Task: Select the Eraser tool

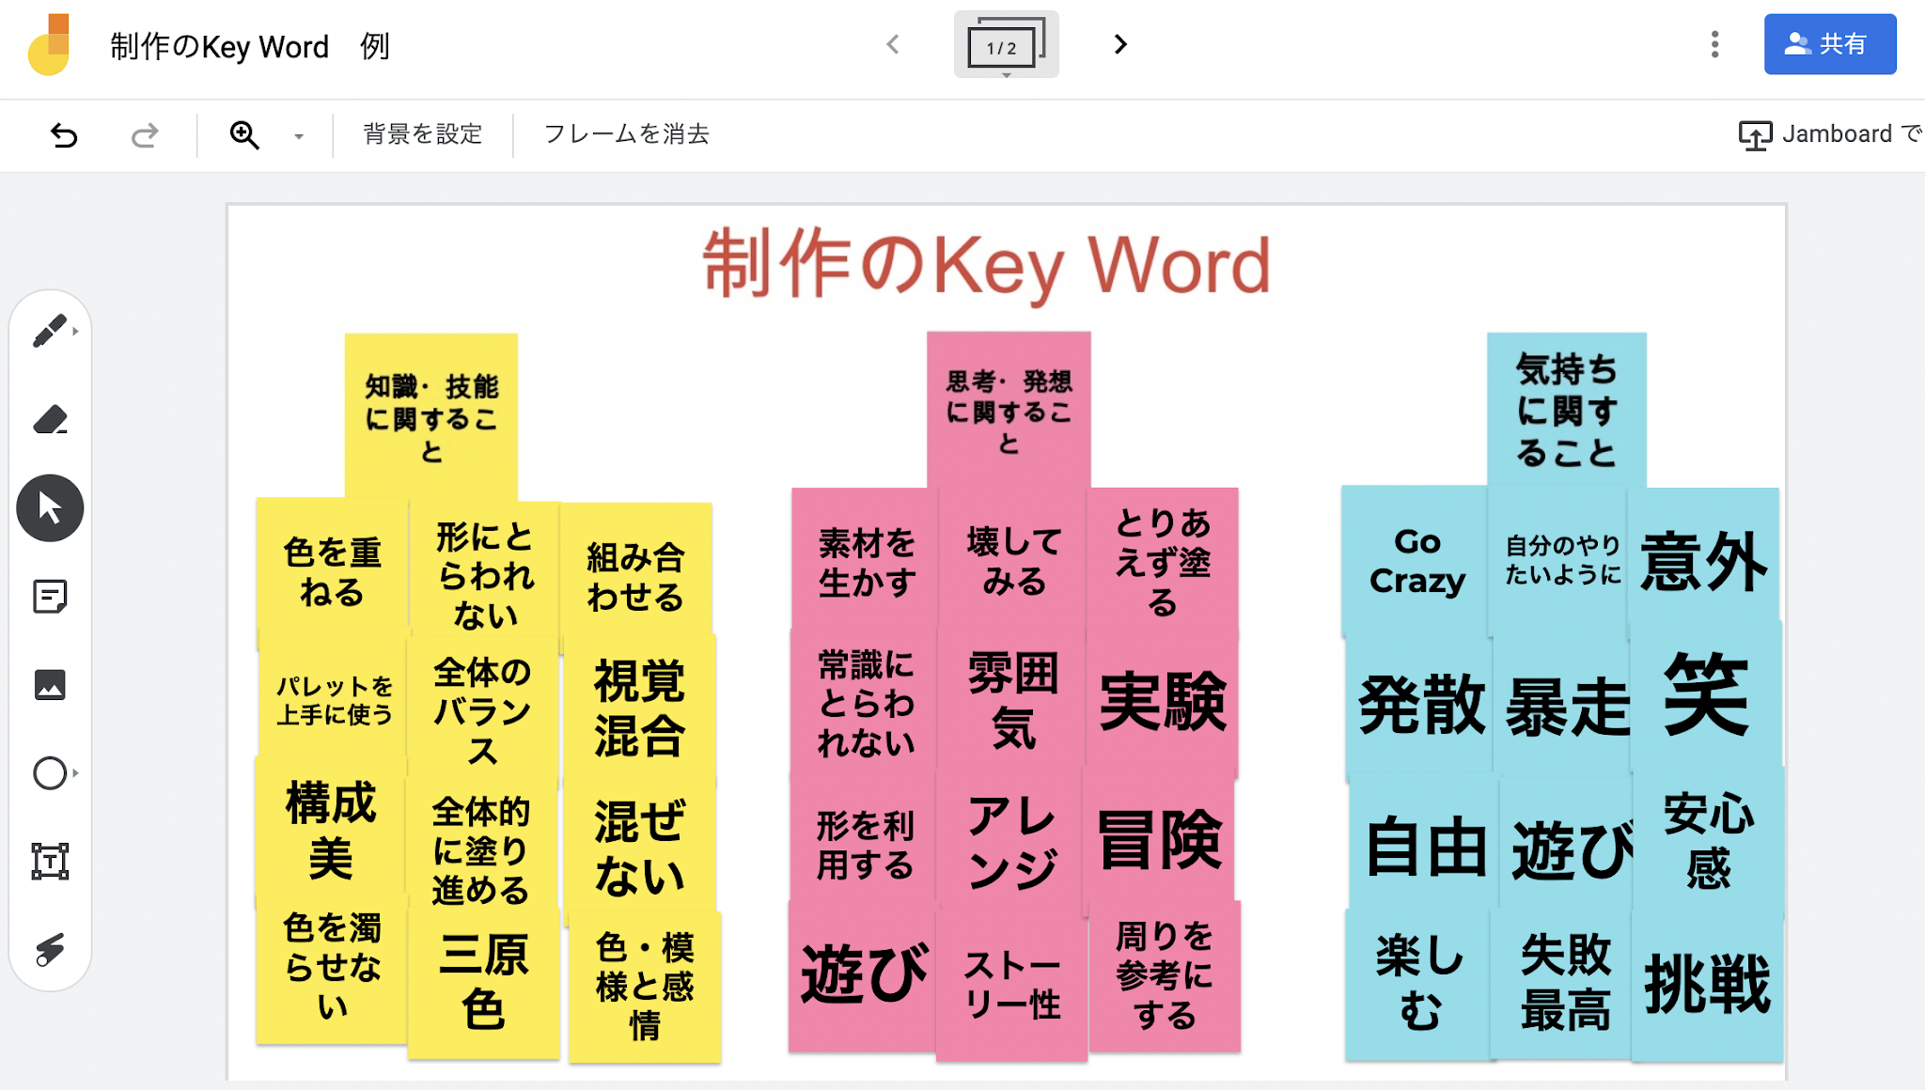Action: tap(50, 420)
